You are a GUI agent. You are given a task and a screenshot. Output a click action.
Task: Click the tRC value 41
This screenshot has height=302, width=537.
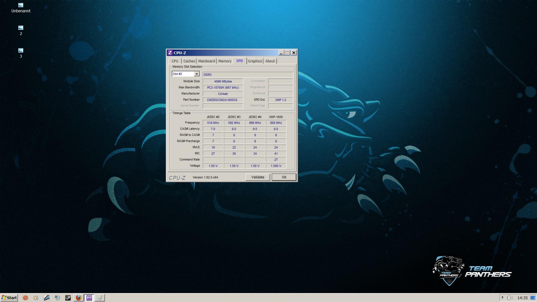tap(276, 154)
